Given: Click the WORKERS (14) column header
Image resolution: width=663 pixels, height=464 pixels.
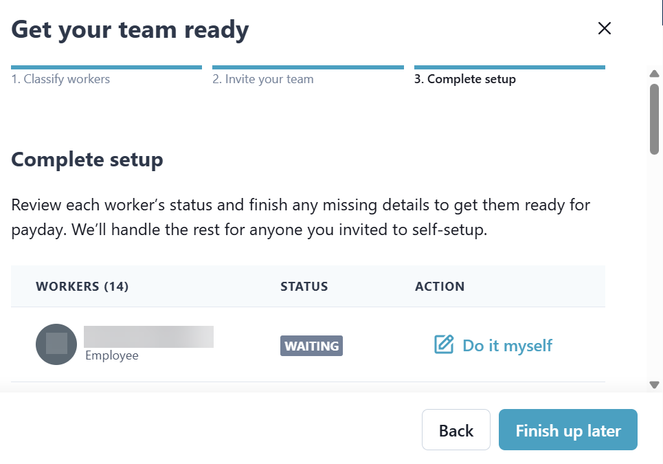Looking at the screenshot, I should [x=82, y=286].
